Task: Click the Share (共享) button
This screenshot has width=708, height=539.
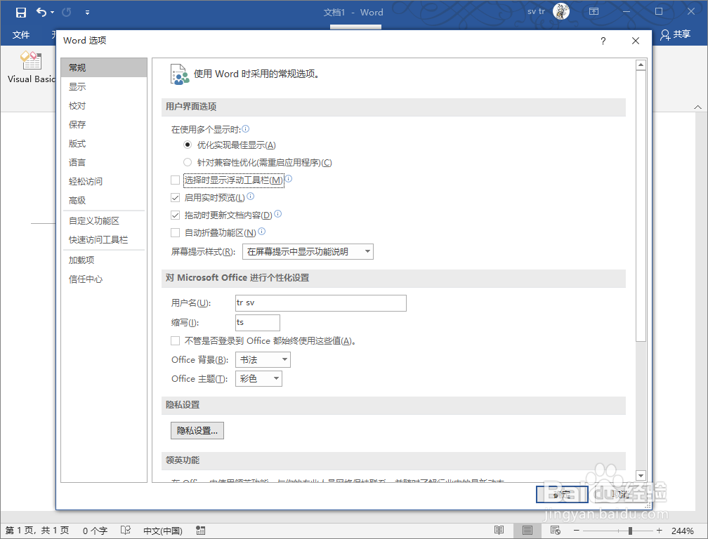Action: tap(675, 34)
